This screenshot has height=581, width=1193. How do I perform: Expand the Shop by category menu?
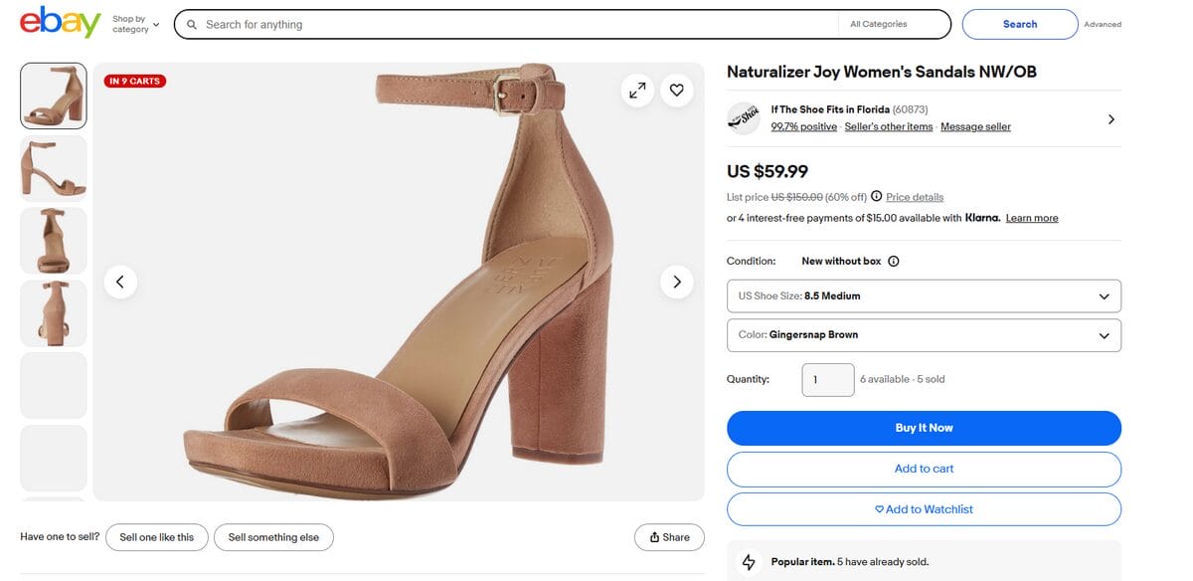coord(130,24)
